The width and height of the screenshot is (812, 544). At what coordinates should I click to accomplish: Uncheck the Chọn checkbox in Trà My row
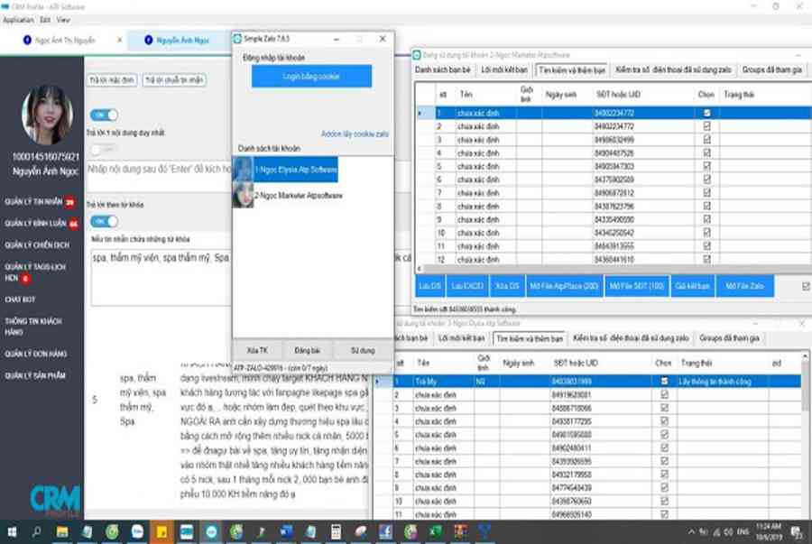click(x=664, y=382)
